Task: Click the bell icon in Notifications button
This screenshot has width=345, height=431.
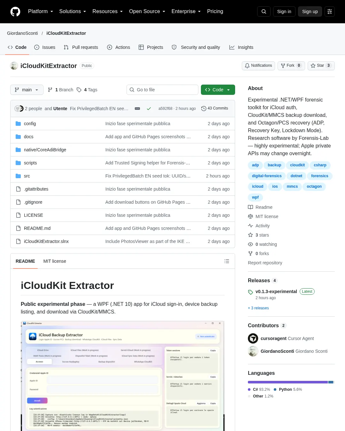Action: click(x=247, y=65)
